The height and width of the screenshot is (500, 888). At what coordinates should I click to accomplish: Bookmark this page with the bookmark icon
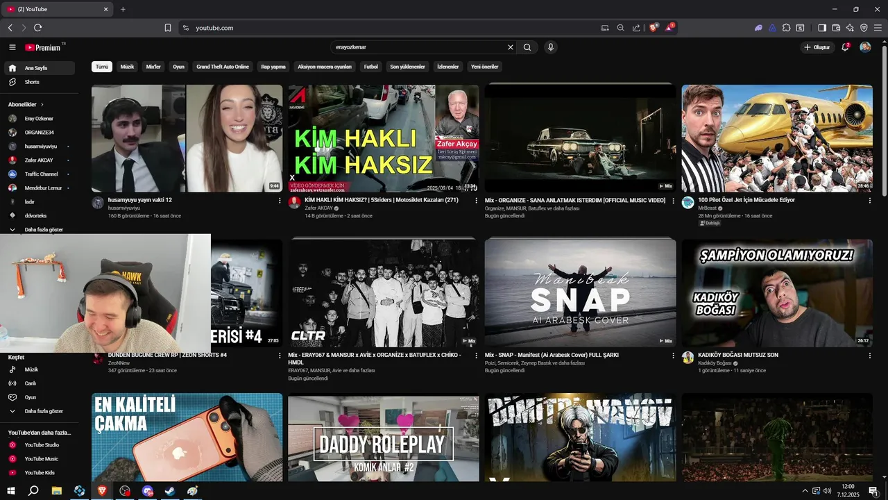(x=168, y=28)
